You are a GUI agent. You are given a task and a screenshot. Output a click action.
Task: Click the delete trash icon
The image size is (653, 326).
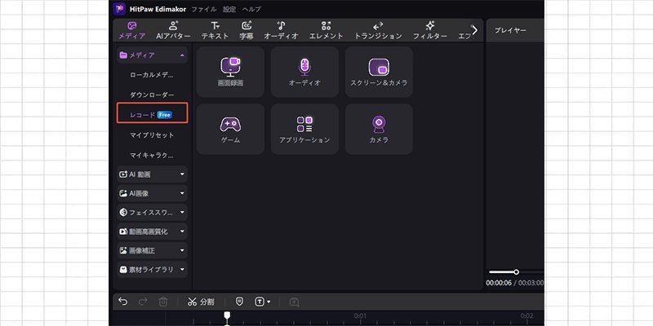click(x=162, y=302)
